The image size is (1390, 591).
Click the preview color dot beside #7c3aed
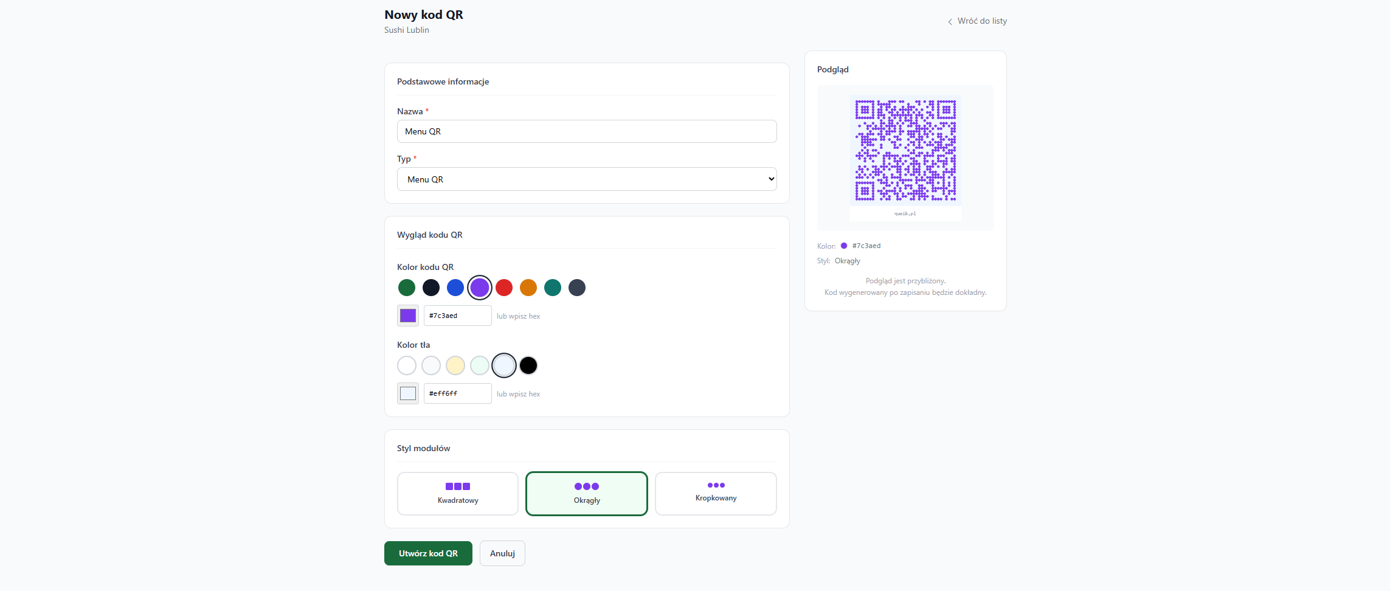click(x=844, y=246)
